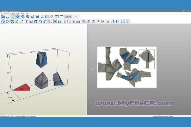The width and height of the screenshot is (191, 127).
Task: Toggle the light bulb lighting icon
Action: tap(13, 17)
